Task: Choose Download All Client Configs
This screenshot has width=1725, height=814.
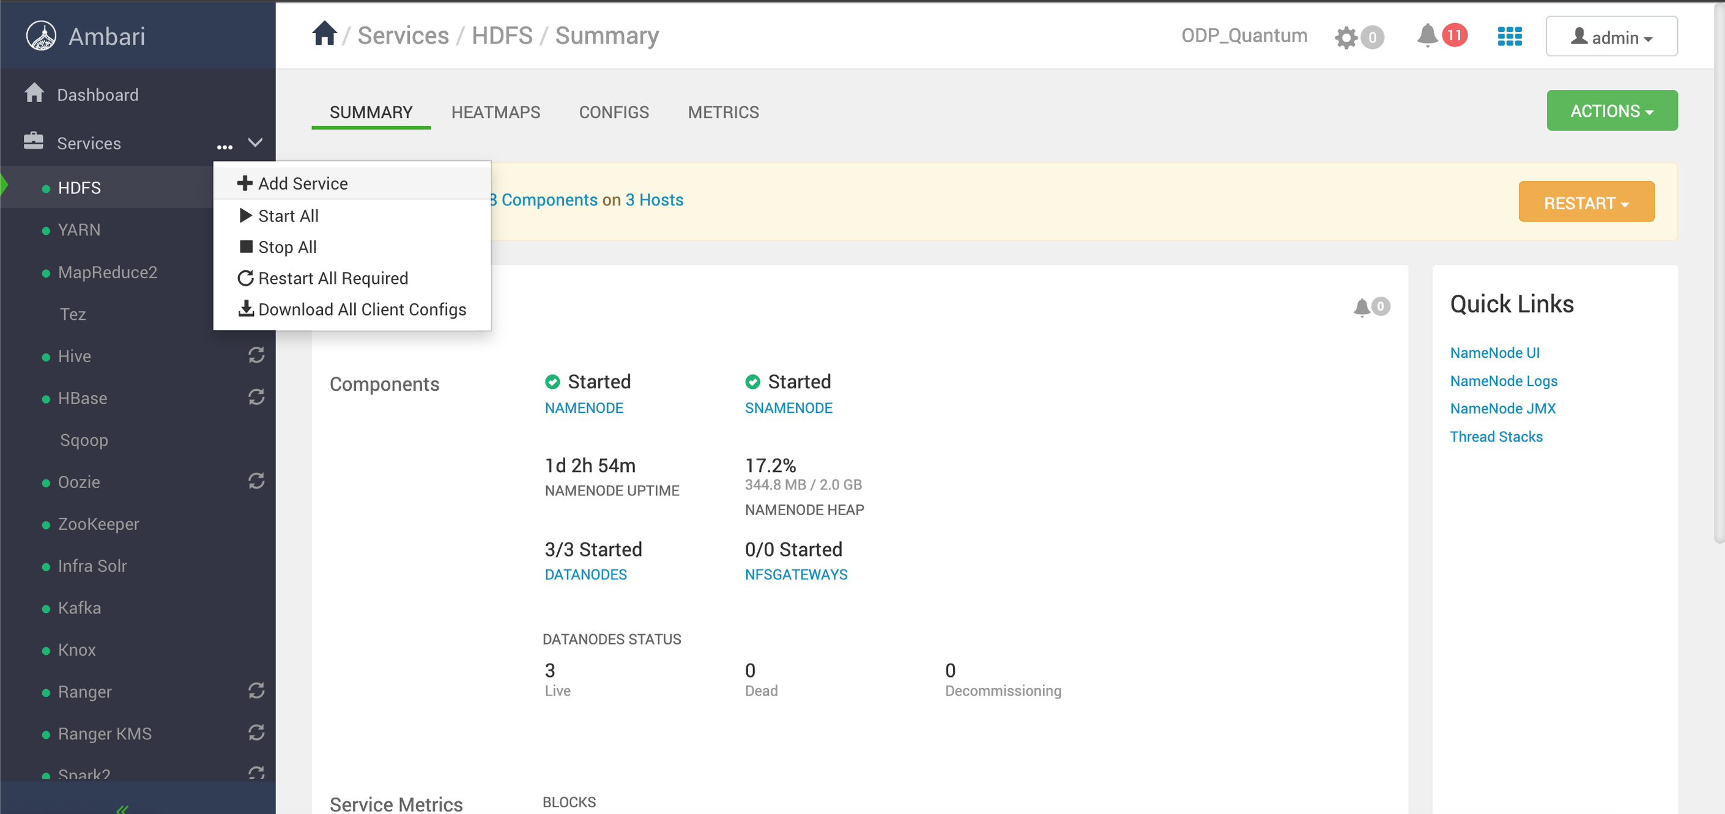Action: pos(352,309)
